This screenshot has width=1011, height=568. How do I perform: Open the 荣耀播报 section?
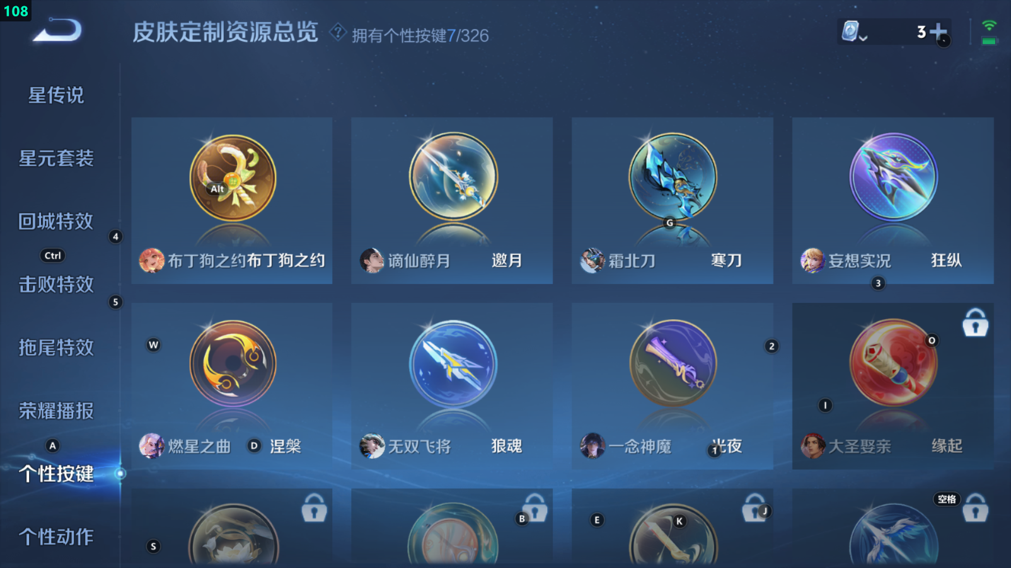pyautogui.click(x=56, y=411)
